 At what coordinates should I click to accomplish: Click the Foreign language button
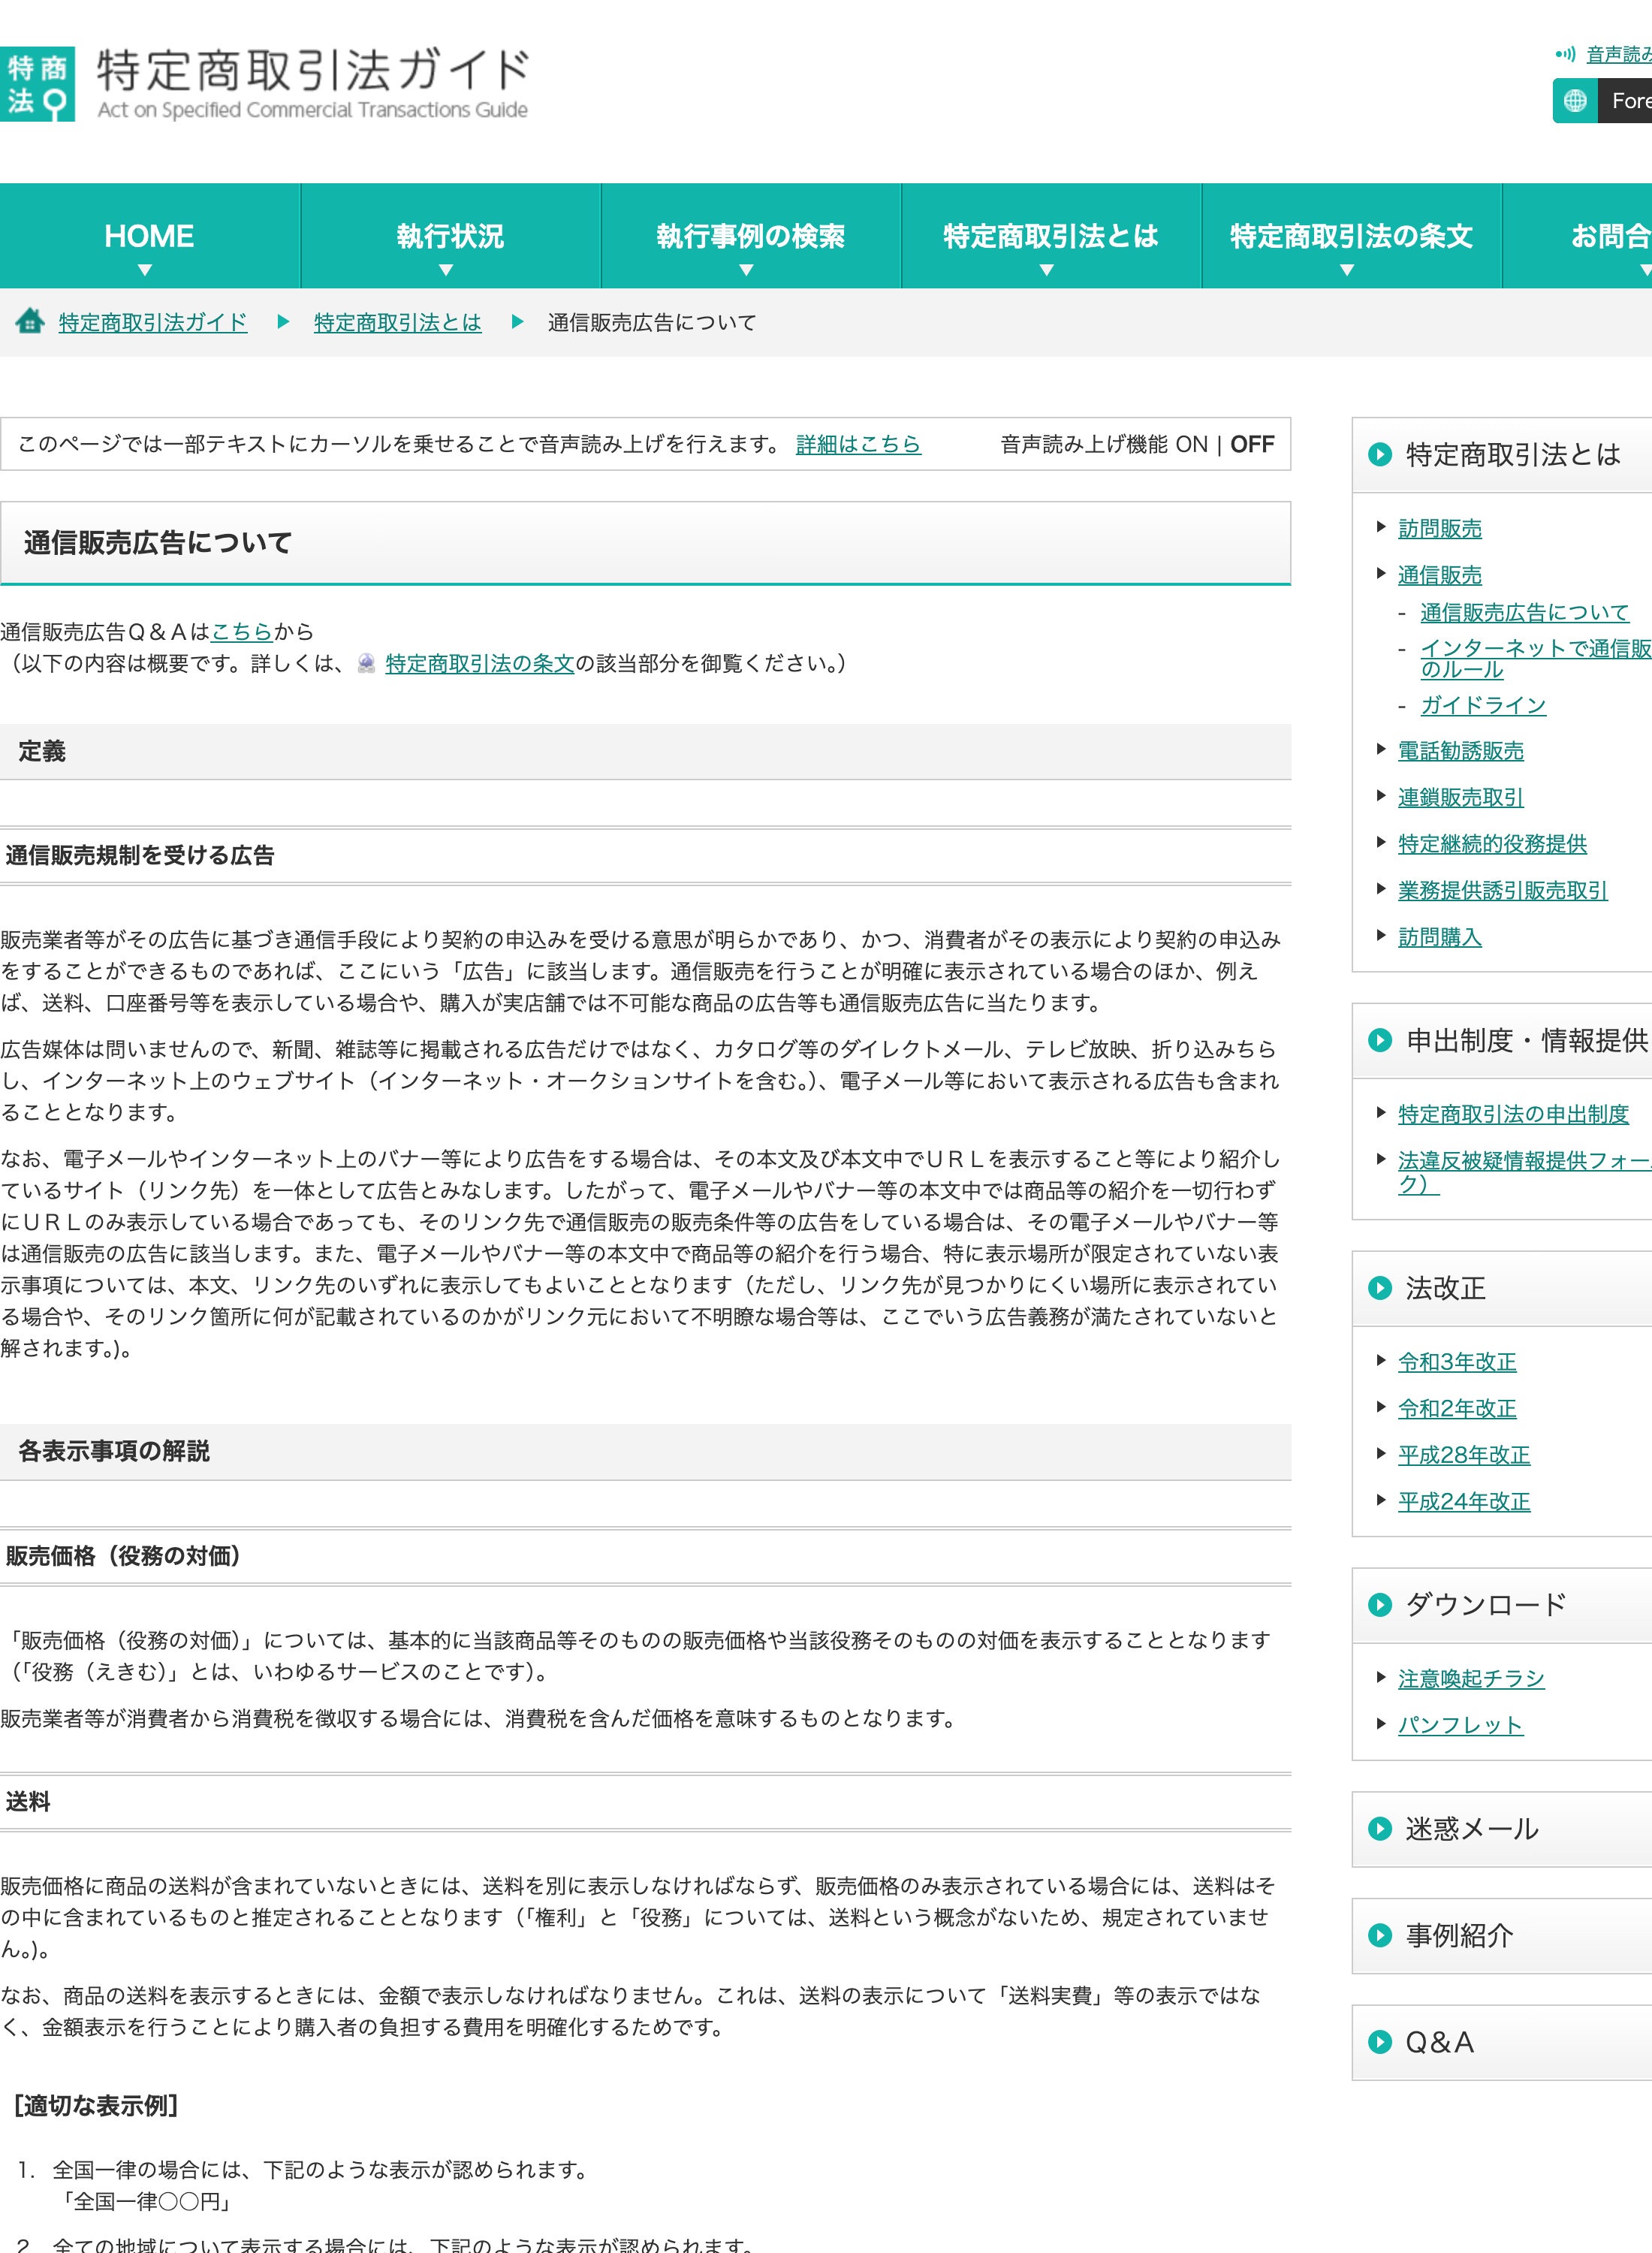pos(1602,101)
